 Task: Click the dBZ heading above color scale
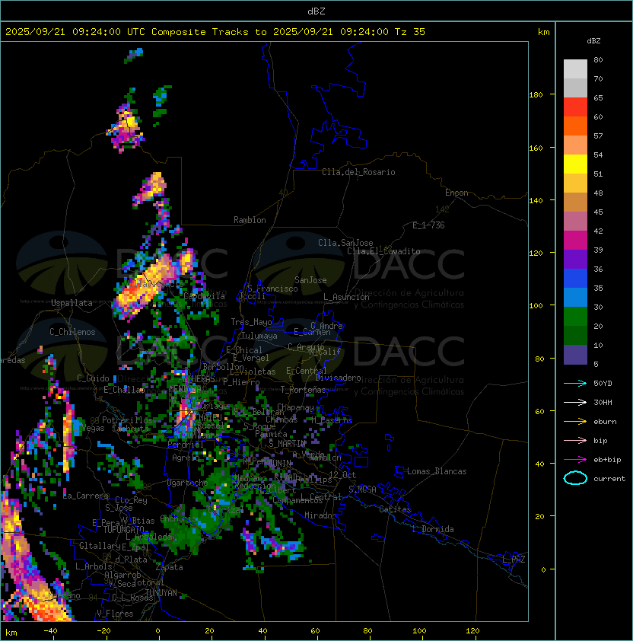(x=593, y=41)
